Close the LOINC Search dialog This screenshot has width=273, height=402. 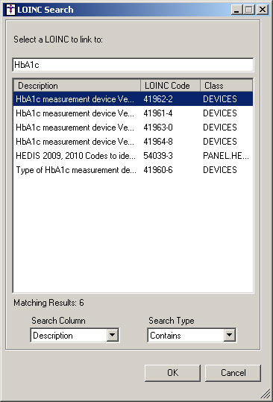(262, 10)
